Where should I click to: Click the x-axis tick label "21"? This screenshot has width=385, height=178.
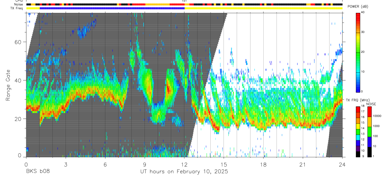click(x=303, y=164)
